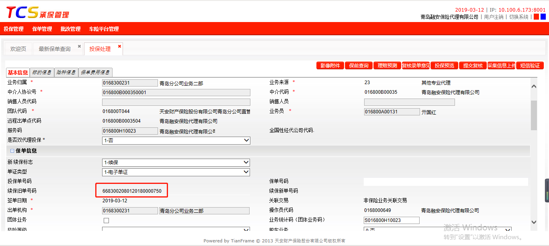Click the 中介代码 value 016800B00035
The height and width of the screenshot is (246, 549).
pos(381,92)
